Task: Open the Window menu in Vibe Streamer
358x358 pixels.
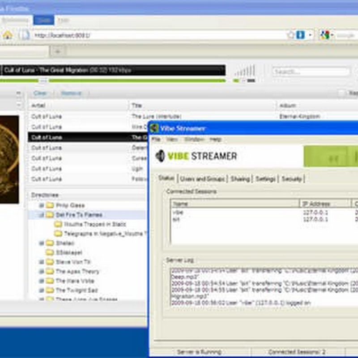Action: pos(194,139)
